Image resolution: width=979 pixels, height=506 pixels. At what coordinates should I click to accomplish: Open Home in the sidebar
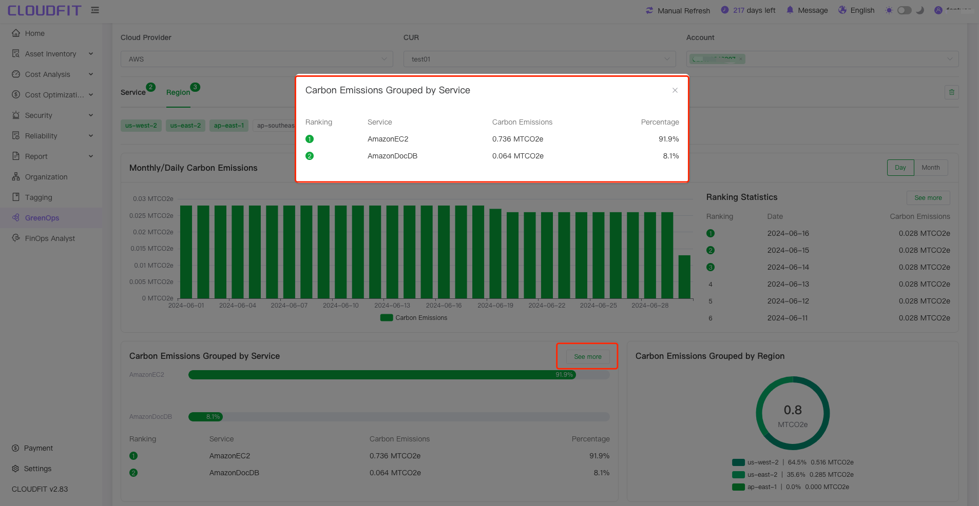(x=35, y=33)
